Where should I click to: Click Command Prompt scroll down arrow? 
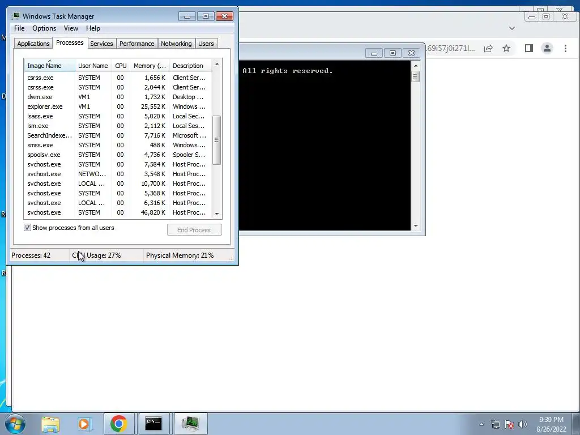[416, 226]
